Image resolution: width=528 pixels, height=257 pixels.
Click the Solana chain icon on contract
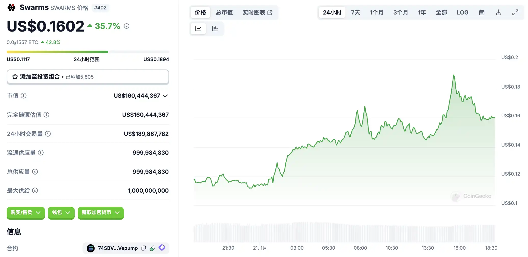point(91,248)
